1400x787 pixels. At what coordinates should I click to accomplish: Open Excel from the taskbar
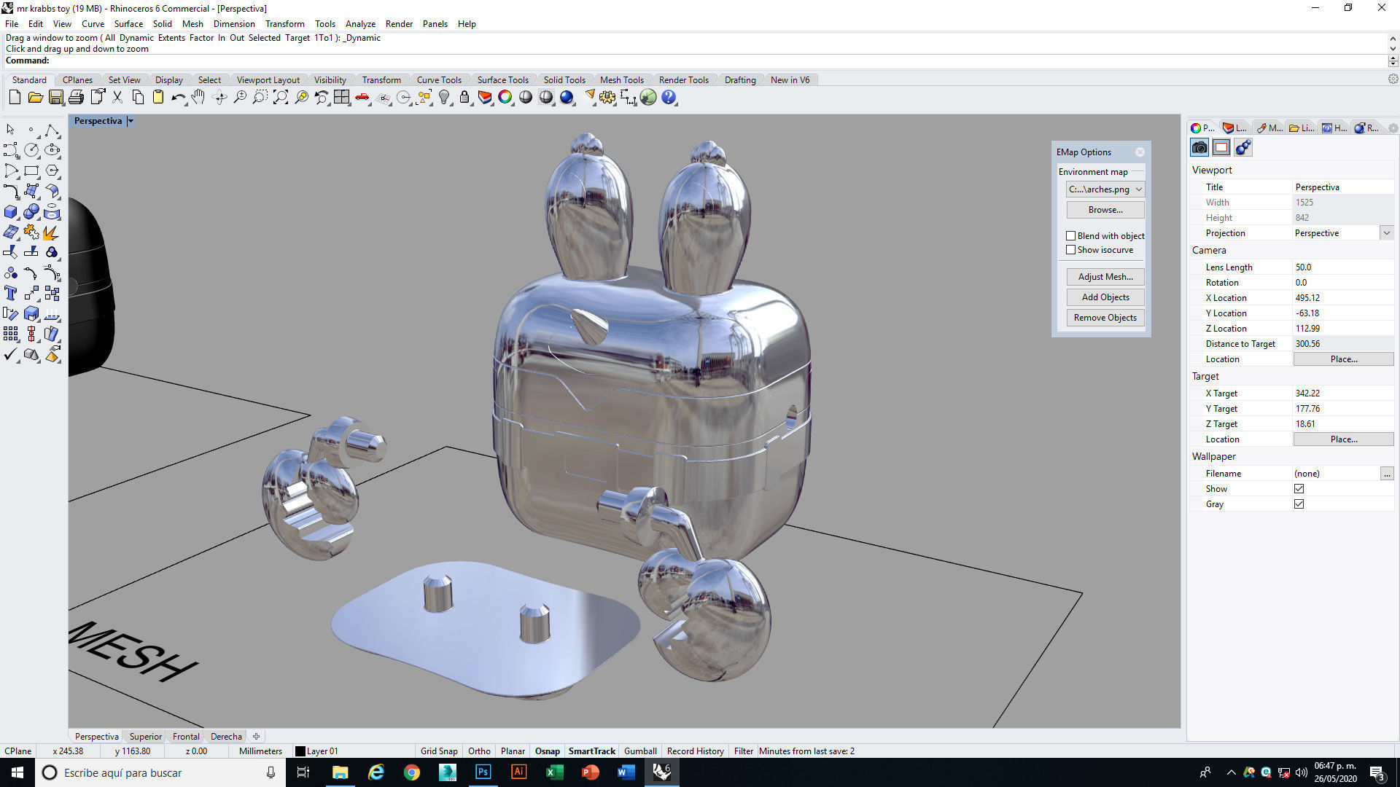pos(554,772)
